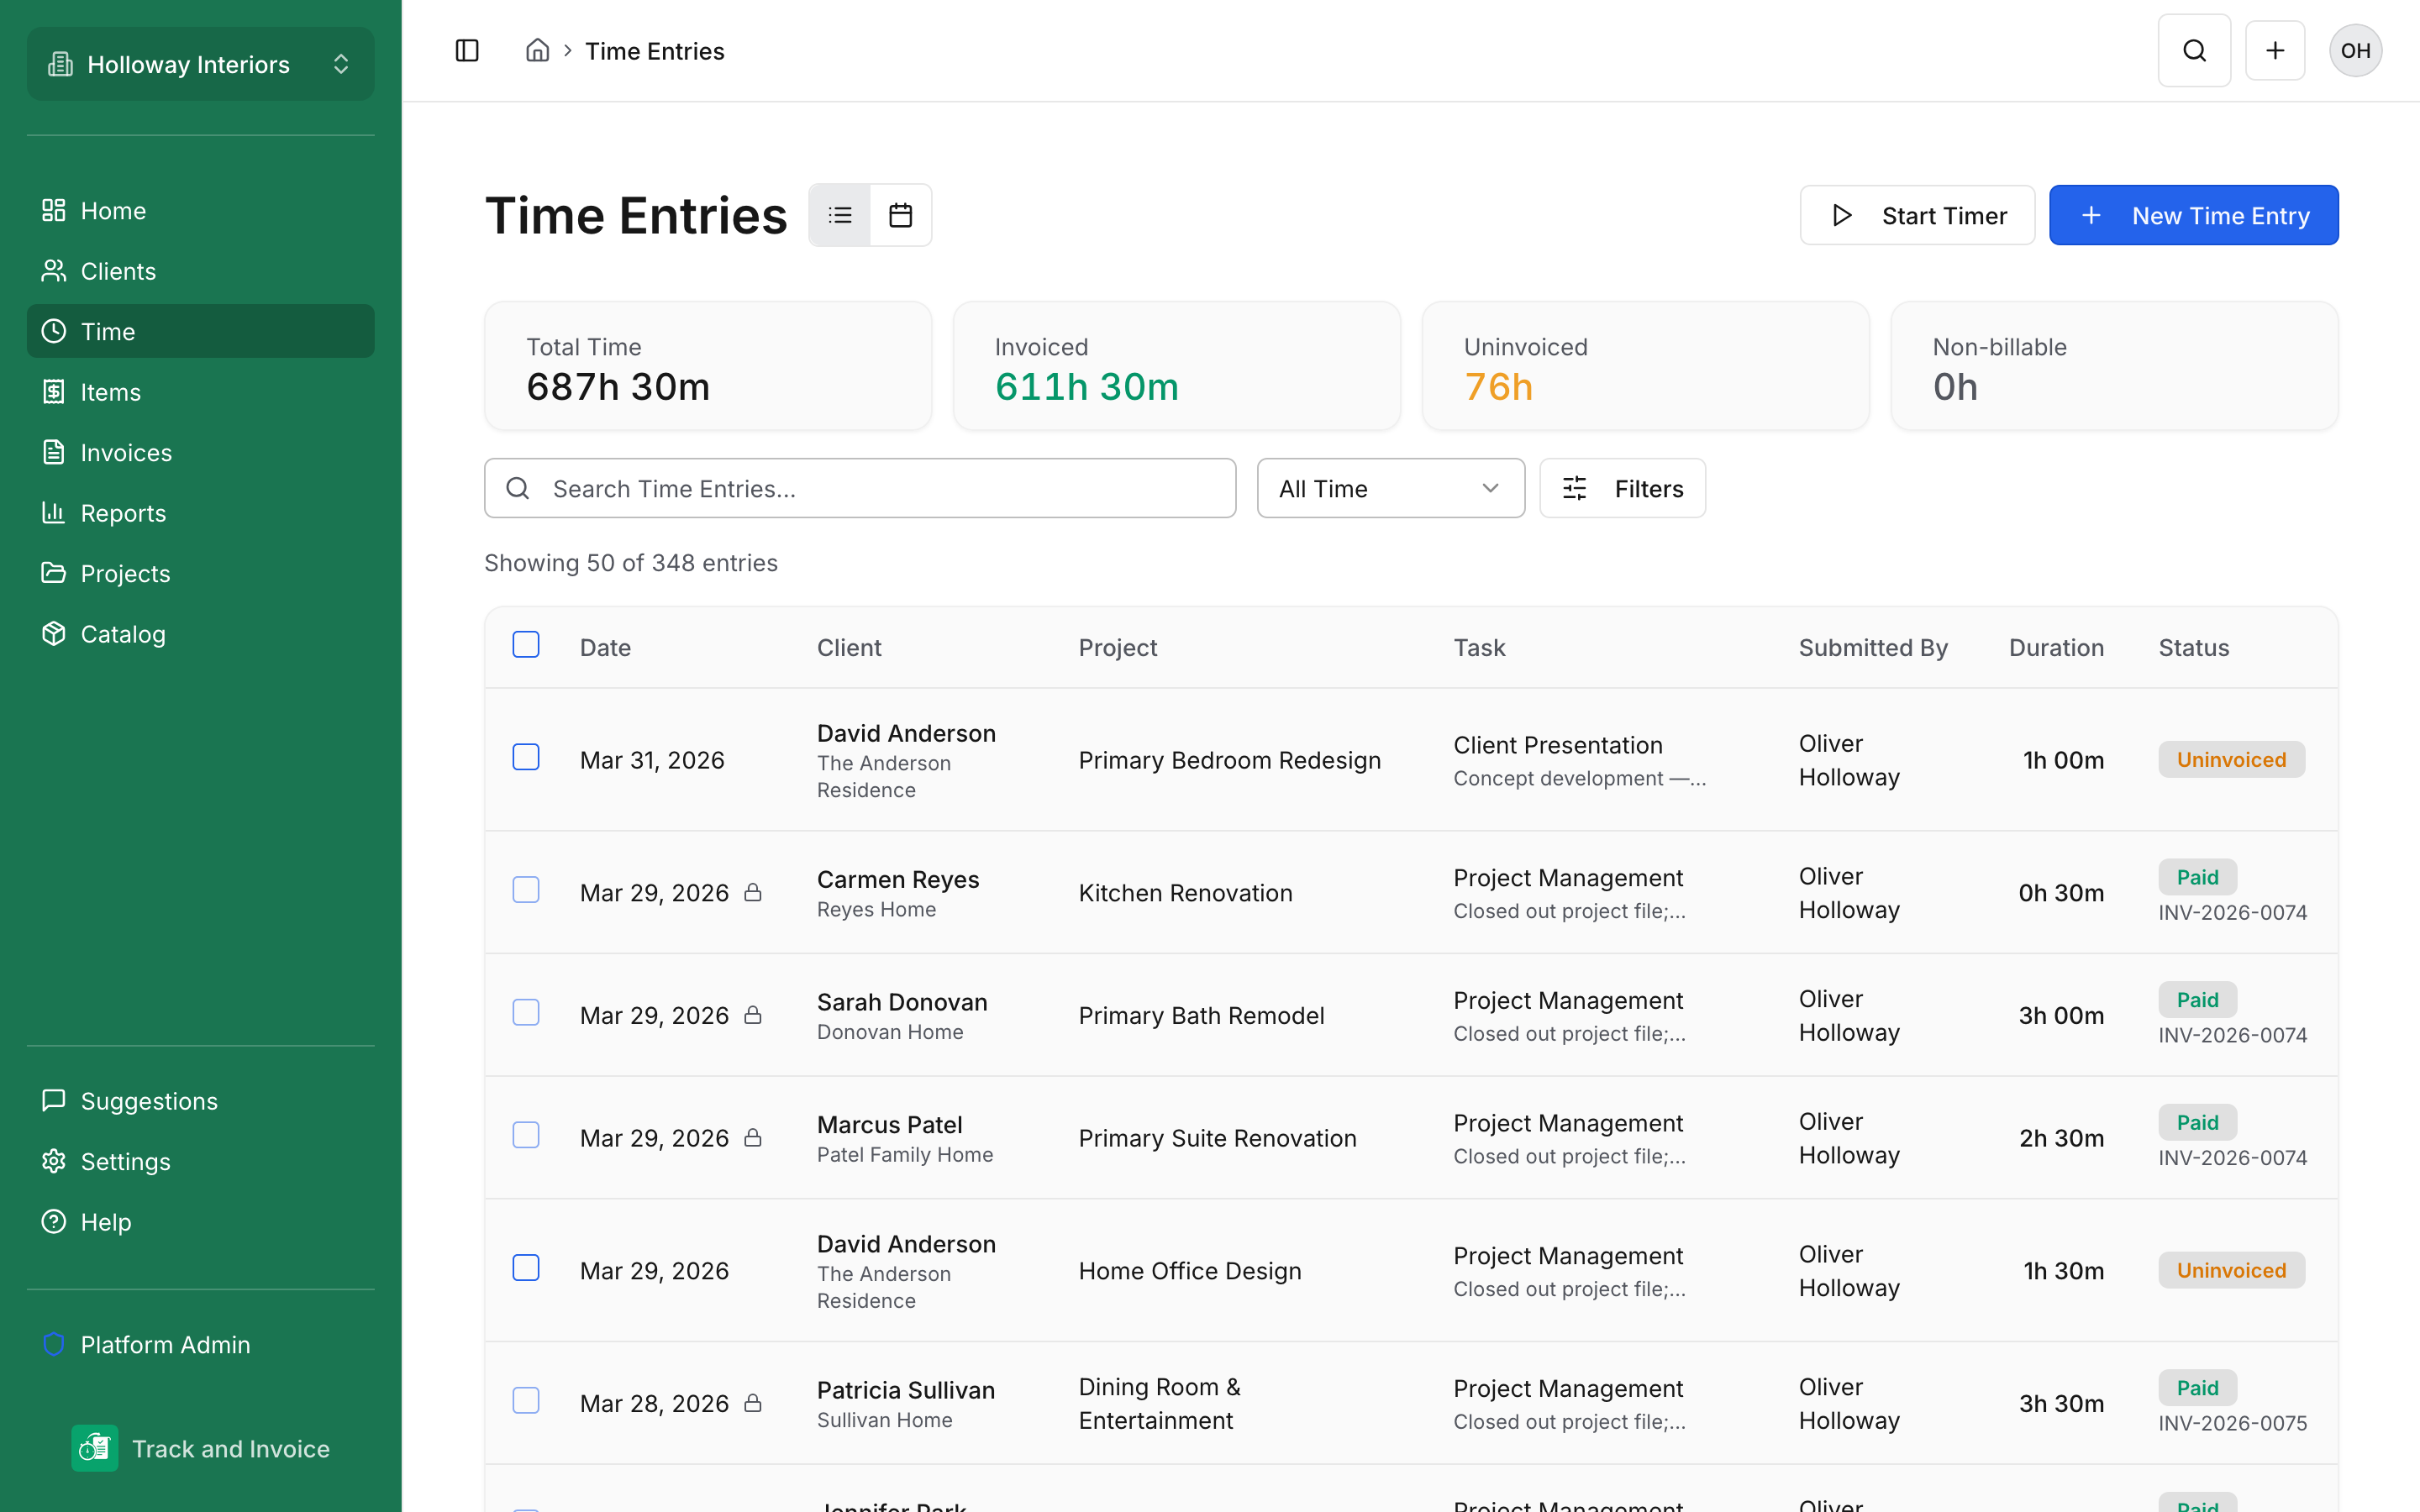Open Invoices in the sidebar
The image size is (2420, 1512).
point(201,452)
